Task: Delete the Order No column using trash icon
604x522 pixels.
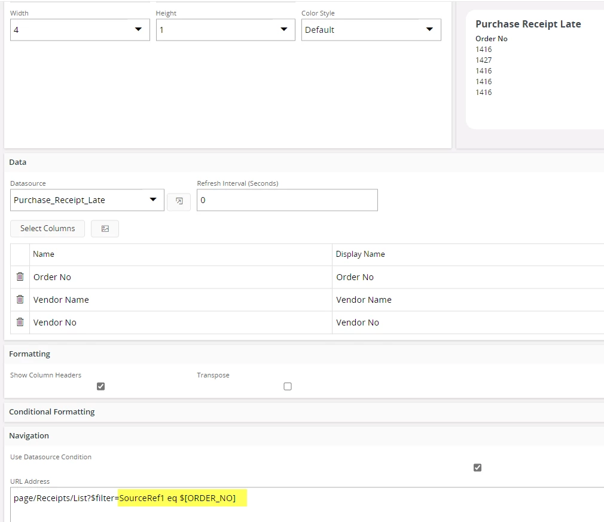Action: click(x=20, y=277)
